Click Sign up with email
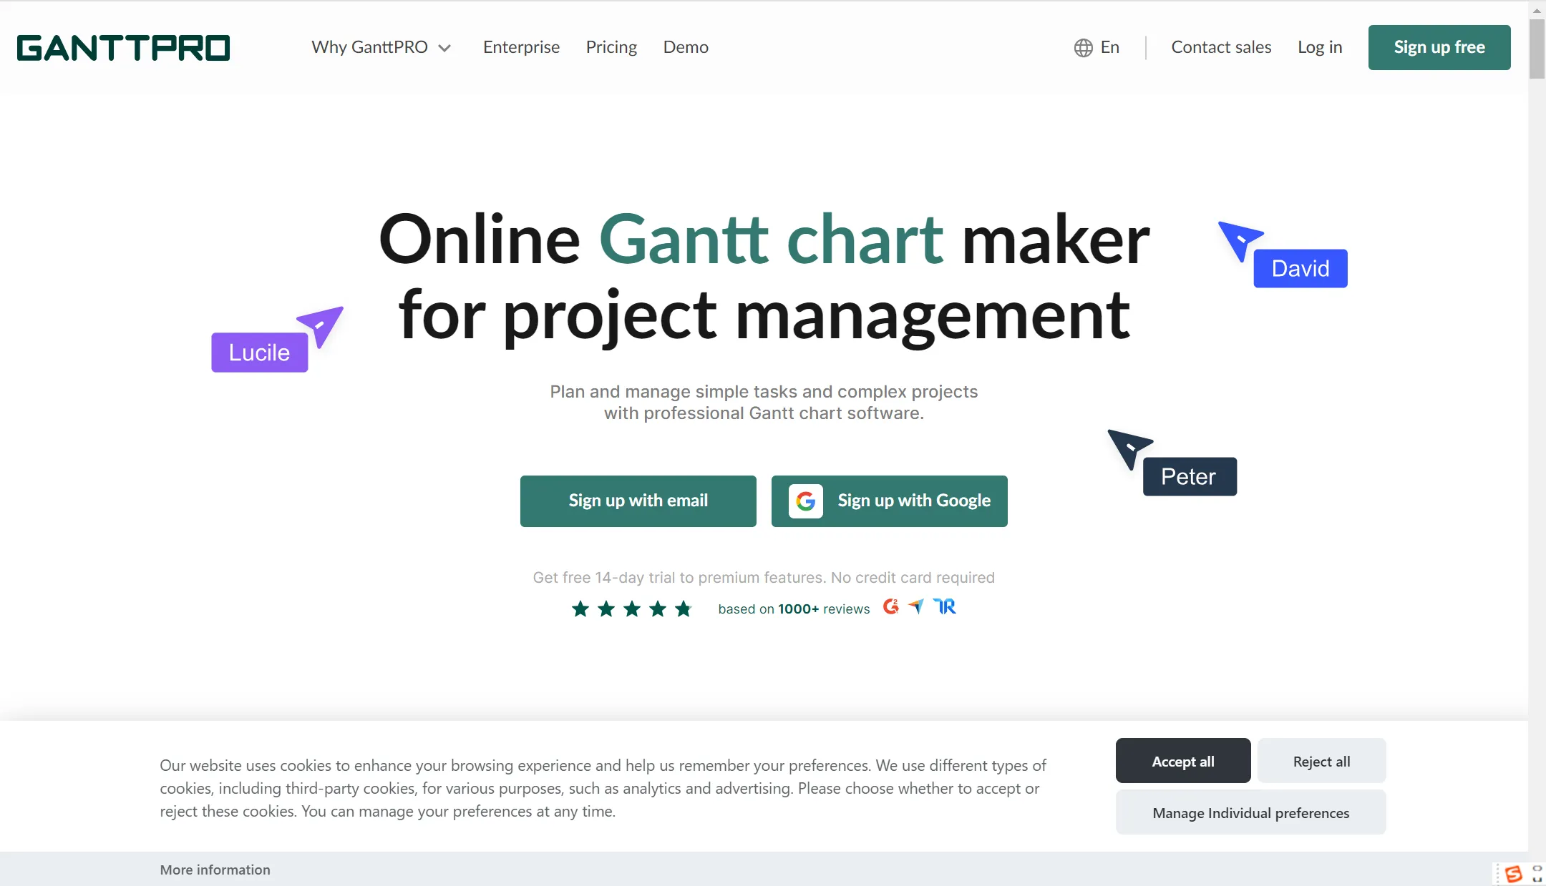Image resolution: width=1546 pixels, height=886 pixels. point(638,501)
